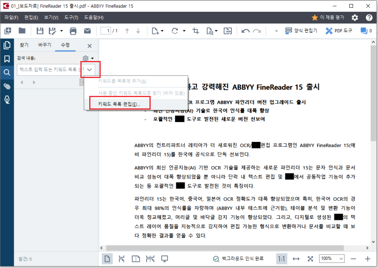Click the Save As icon with pencil
The width and height of the screenshot is (378, 268).
pyautogui.click(x=52, y=31)
